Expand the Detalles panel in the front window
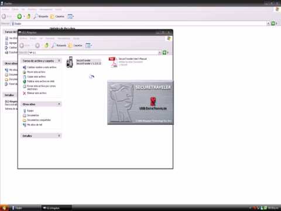This screenshot has height=211, width=281. 59,135
